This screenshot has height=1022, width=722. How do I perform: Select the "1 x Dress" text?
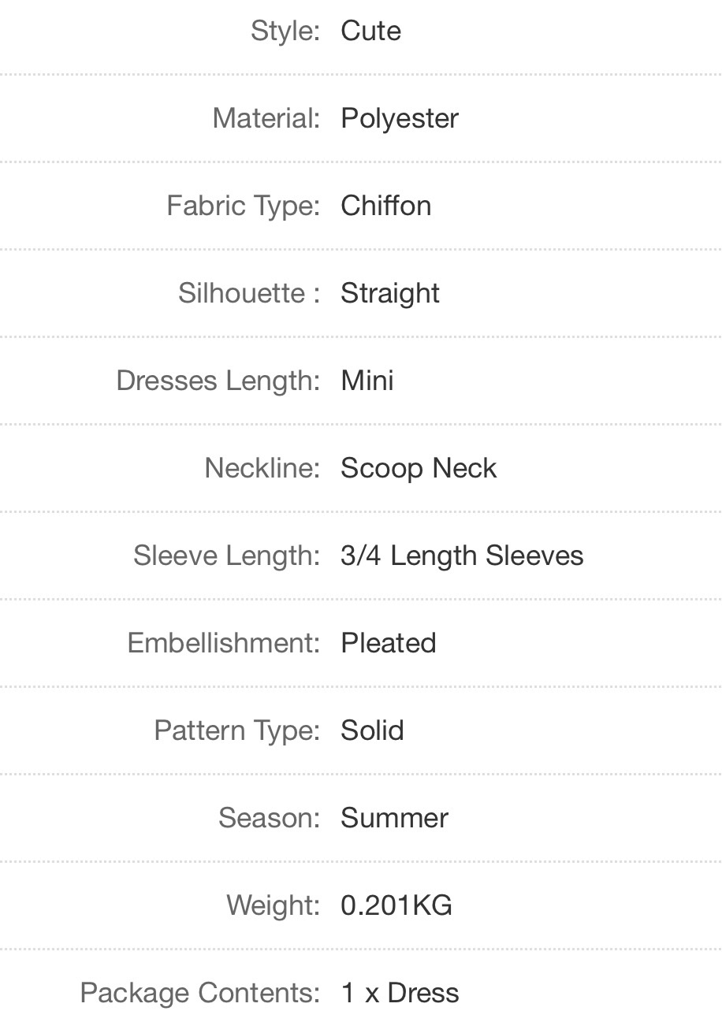[400, 993]
